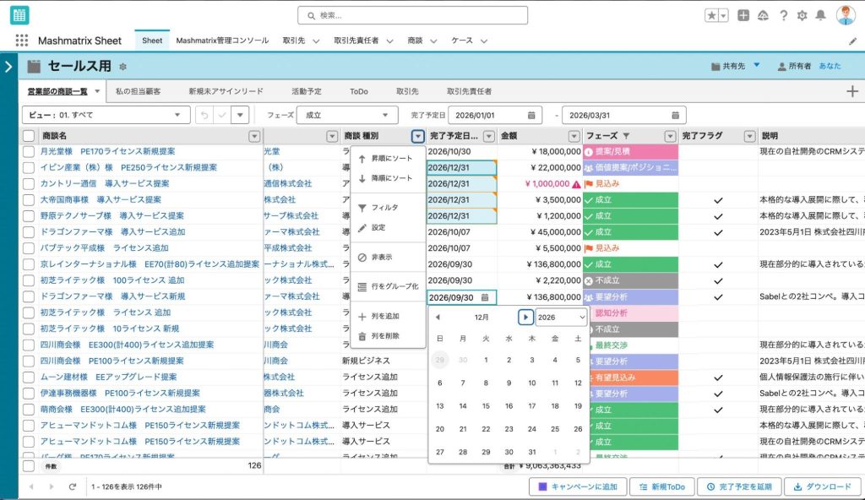Image resolution: width=865 pixels, height=500 pixels.
Task: Click the help question mark icon
Action: click(783, 15)
